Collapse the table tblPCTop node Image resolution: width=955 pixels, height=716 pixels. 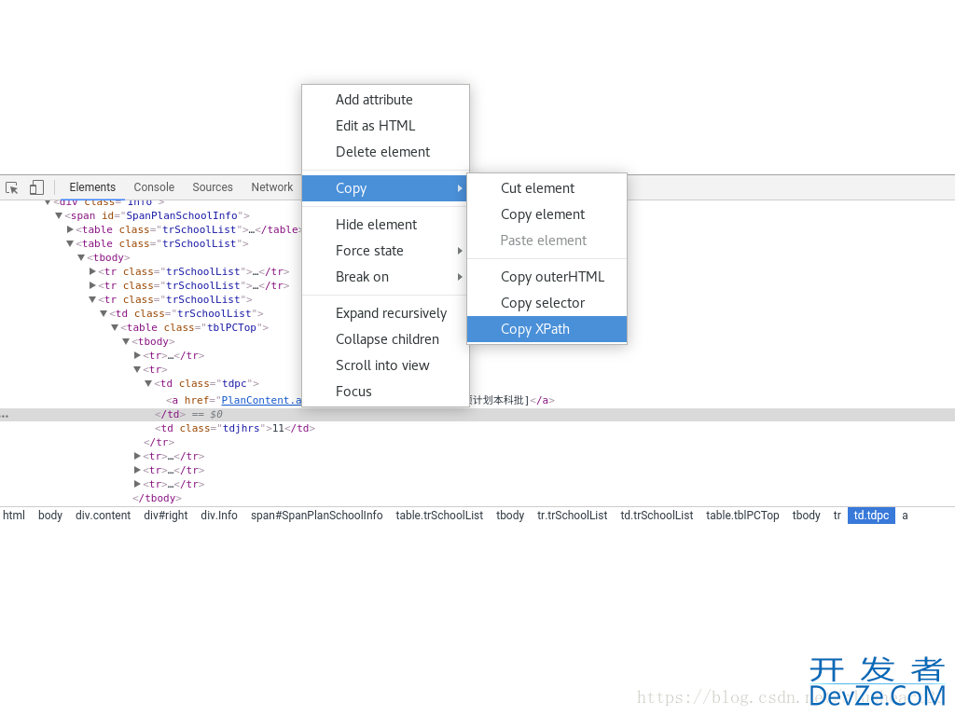point(115,327)
